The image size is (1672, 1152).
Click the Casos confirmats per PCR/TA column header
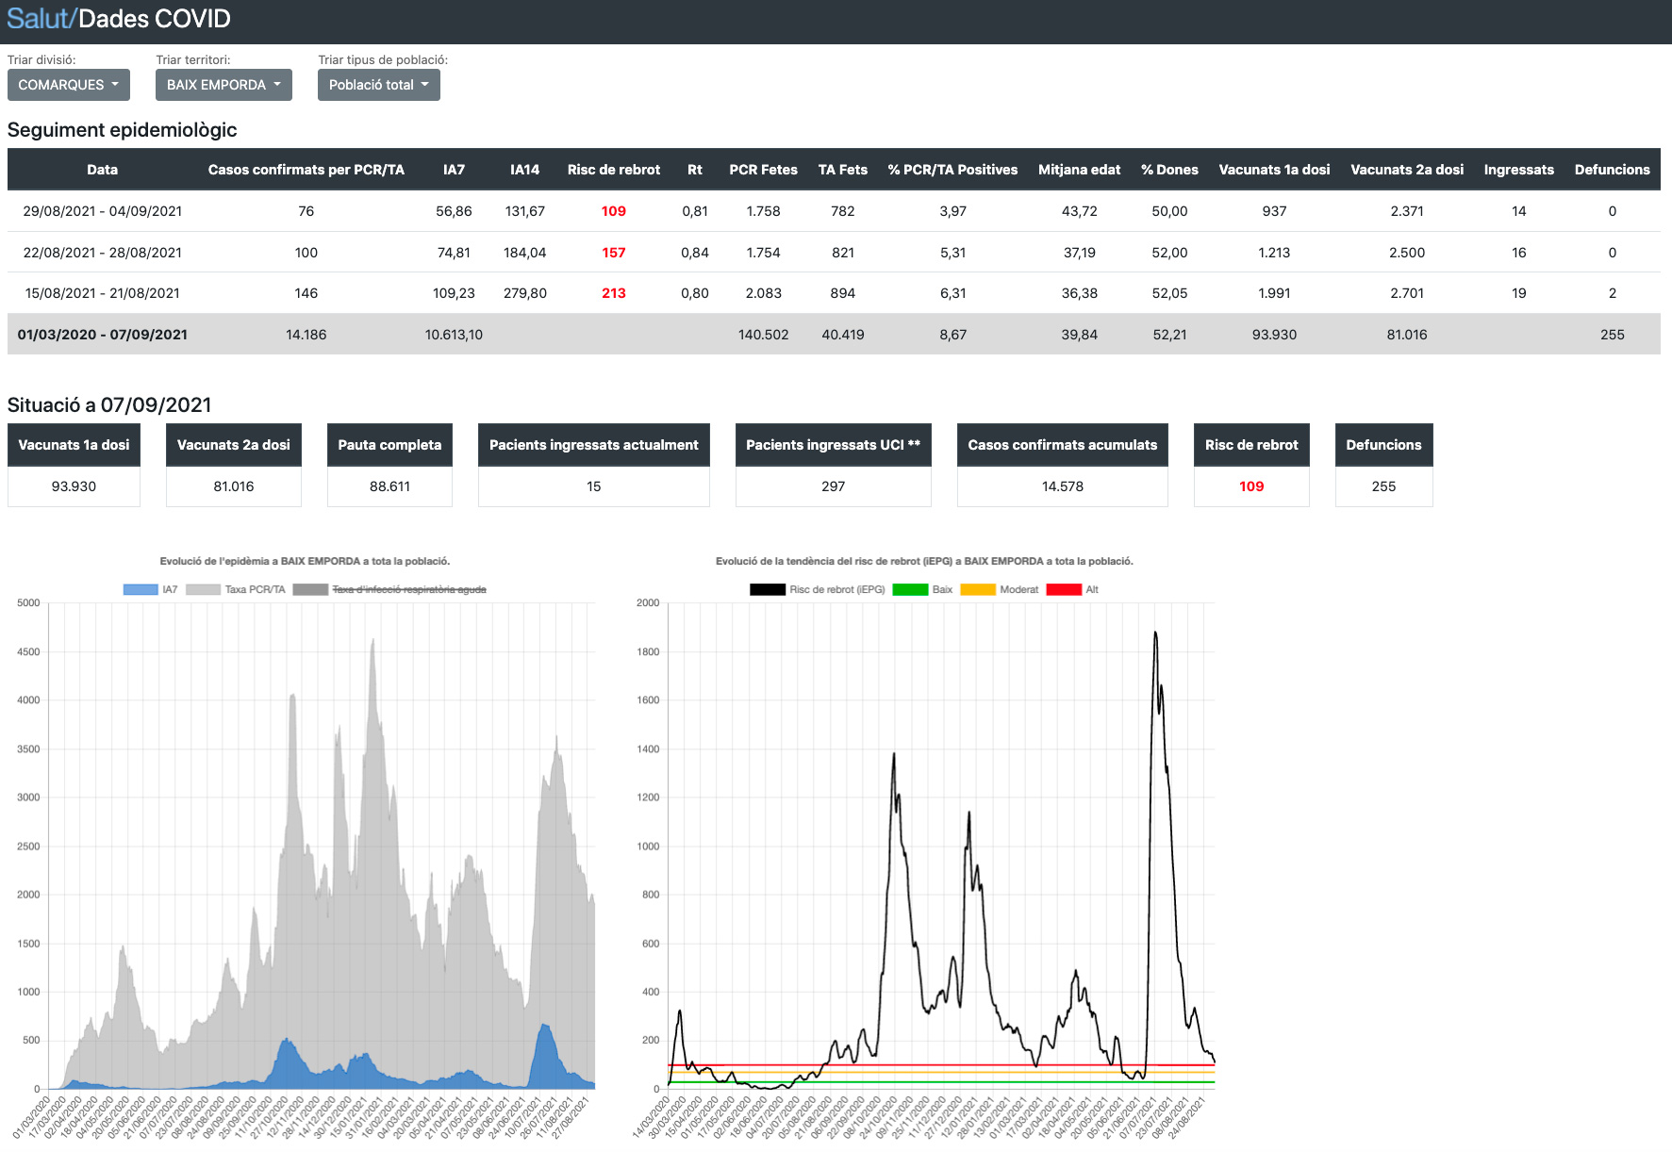306,170
